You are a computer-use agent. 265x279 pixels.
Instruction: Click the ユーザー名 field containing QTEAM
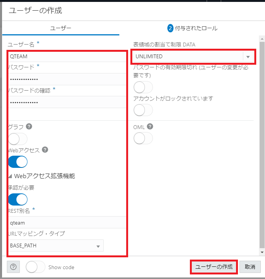[x=67, y=56]
